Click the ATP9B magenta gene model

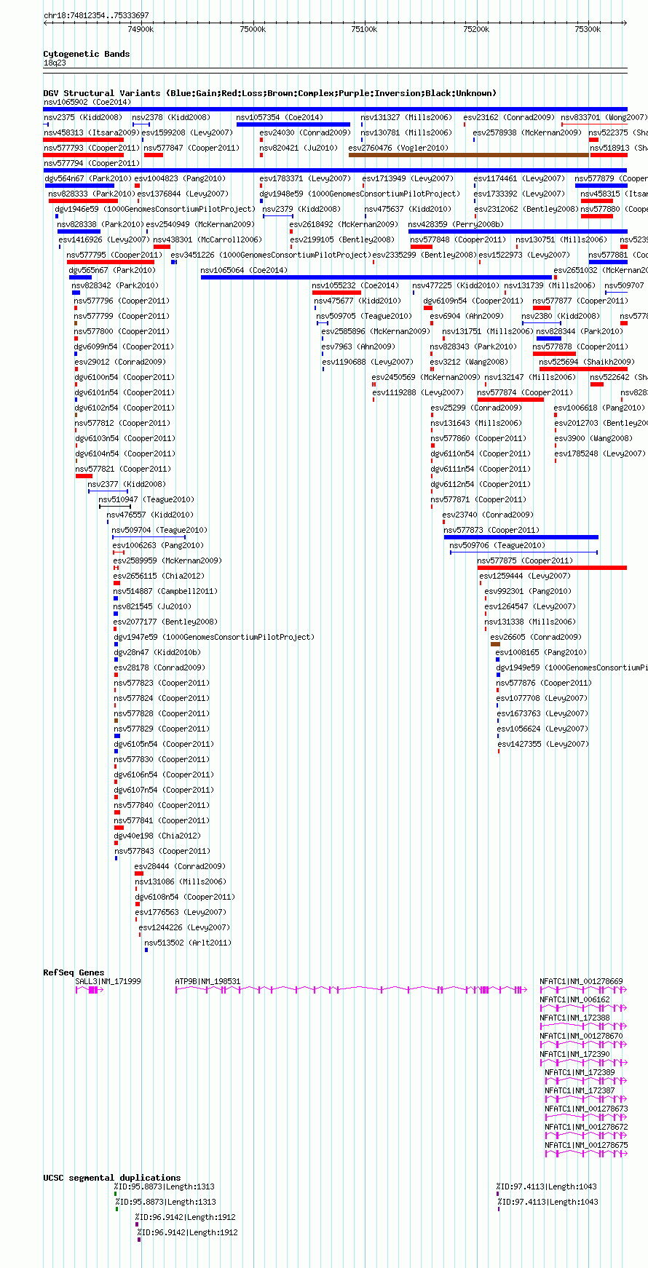tap(351, 990)
